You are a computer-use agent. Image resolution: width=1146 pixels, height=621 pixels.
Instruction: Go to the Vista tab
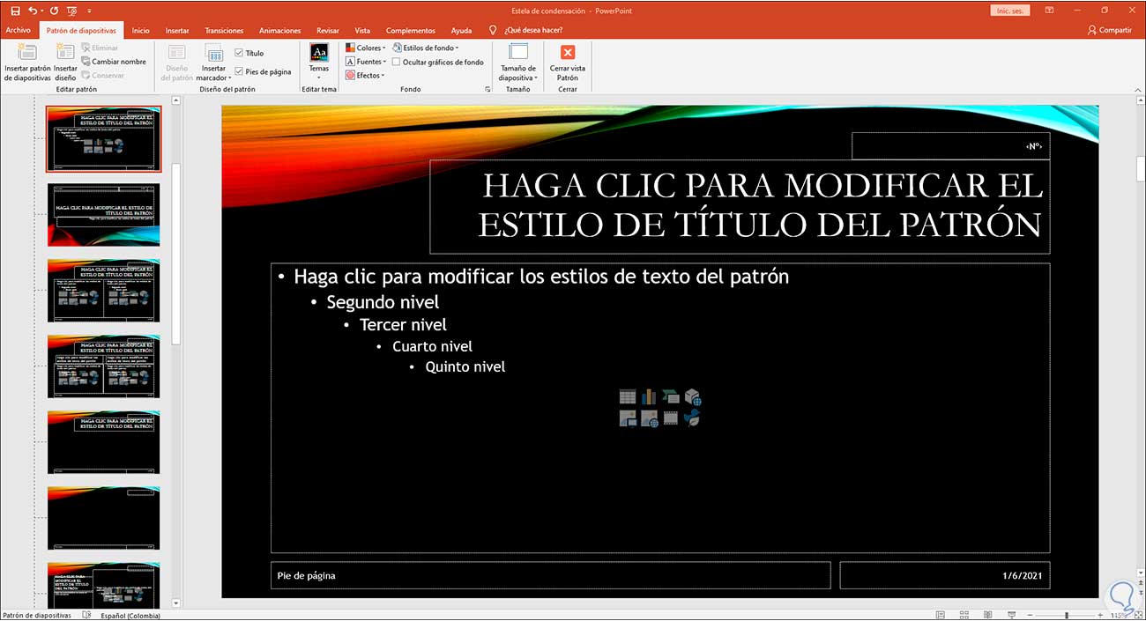[x=362, y=30]
